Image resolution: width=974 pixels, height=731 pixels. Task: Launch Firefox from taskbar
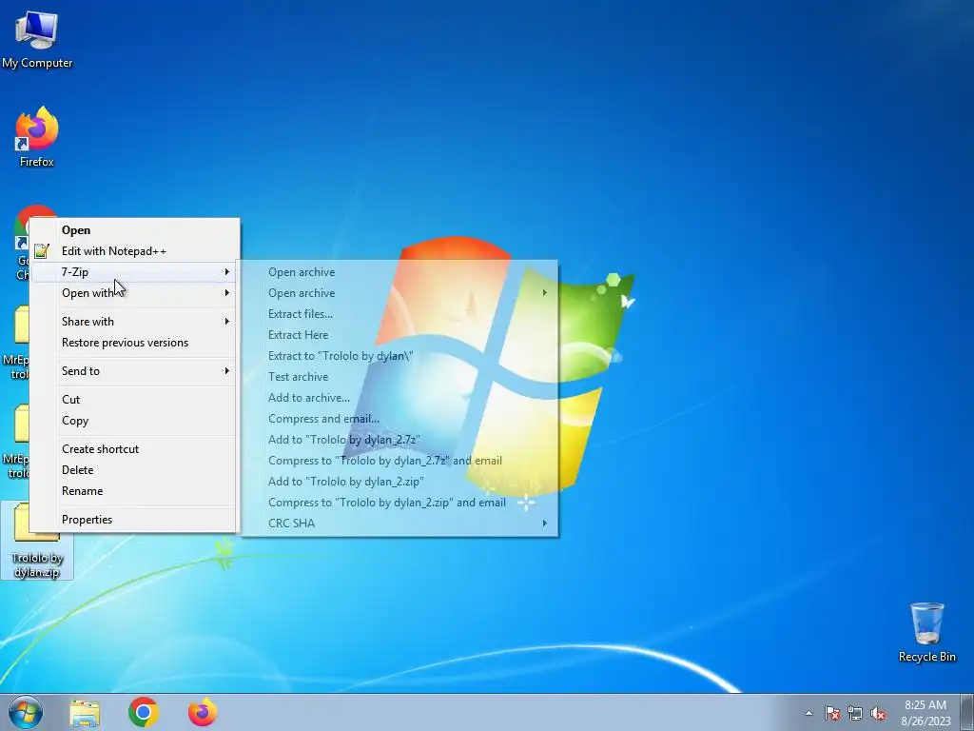click(x=203, y=712)
